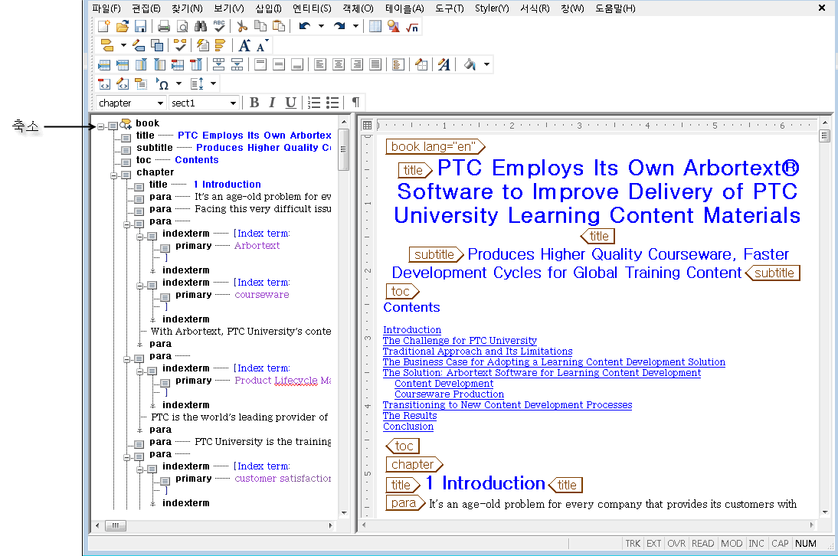The height and width of the screenshot is (556, 838).
Task: Create a new document from toolbar
Action: (x=104, y=26)
